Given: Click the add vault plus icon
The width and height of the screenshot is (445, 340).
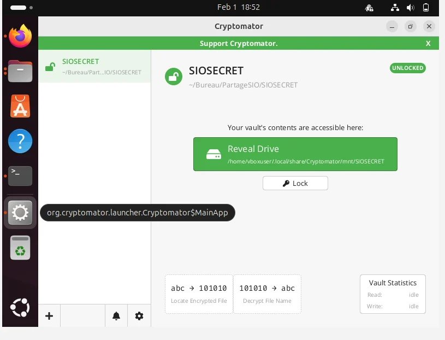Looking at the screenshot, I should (x=49, y=316).
